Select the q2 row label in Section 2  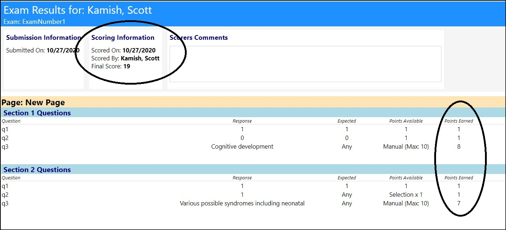pos(5,195)
